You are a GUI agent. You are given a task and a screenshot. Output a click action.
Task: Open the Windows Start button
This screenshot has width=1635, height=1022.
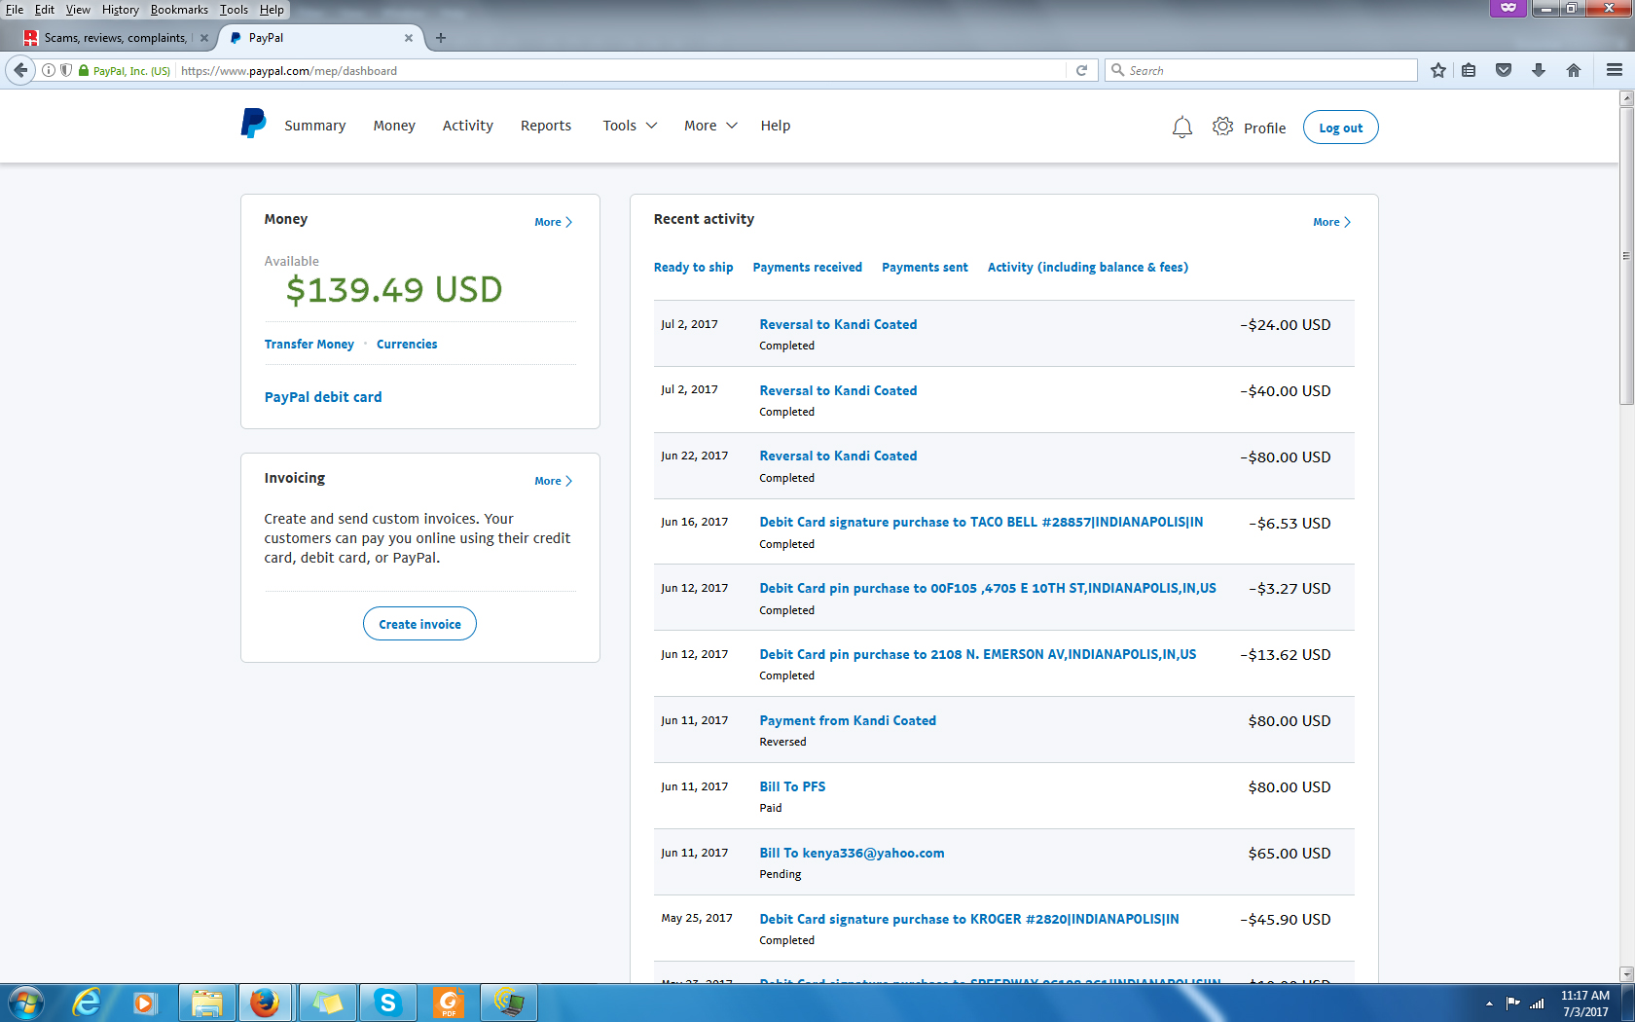click(25, 1003)
